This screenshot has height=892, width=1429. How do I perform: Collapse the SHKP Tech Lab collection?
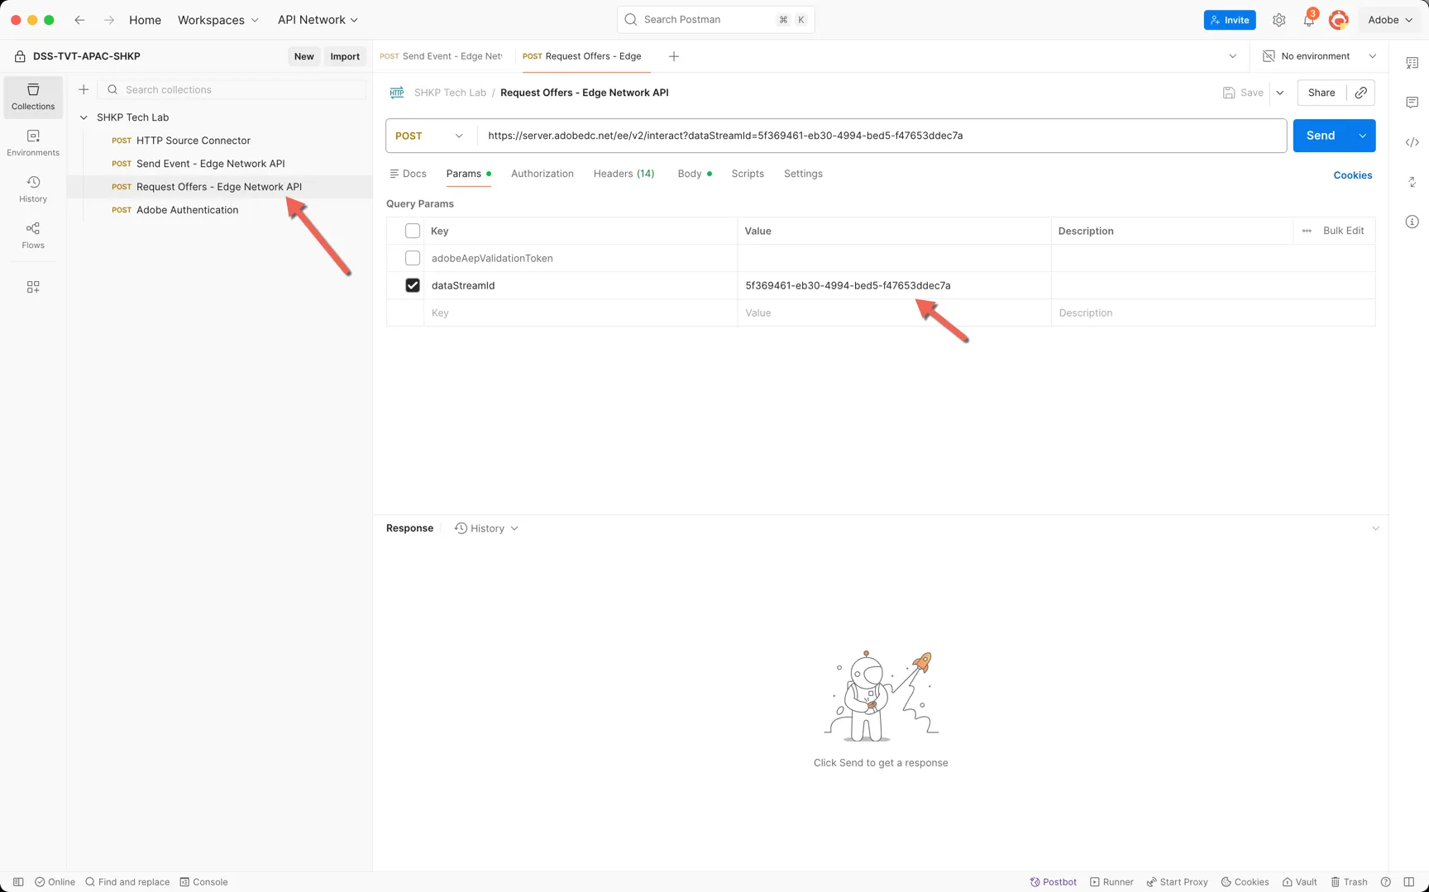pyautogui.click(x=84, y=117)
